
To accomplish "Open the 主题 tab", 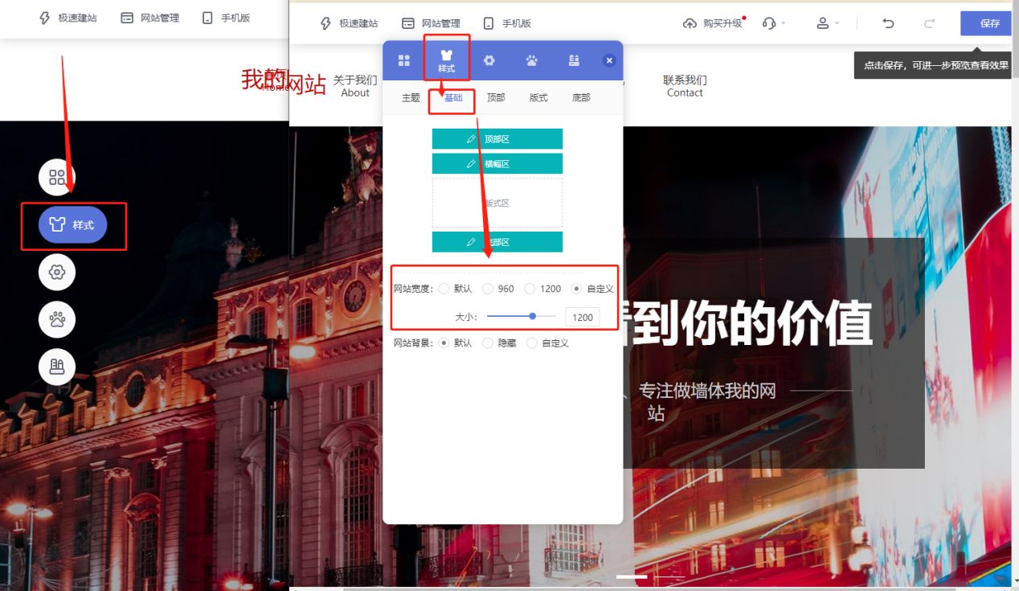I will (x=410, y=97).
